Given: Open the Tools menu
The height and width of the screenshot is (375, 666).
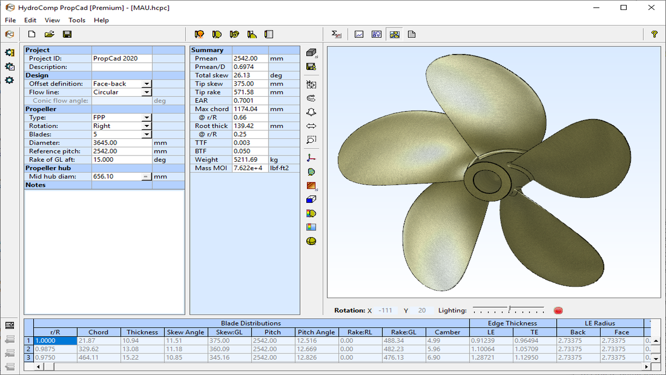Looking at the screenshot, I should (77, 20).
